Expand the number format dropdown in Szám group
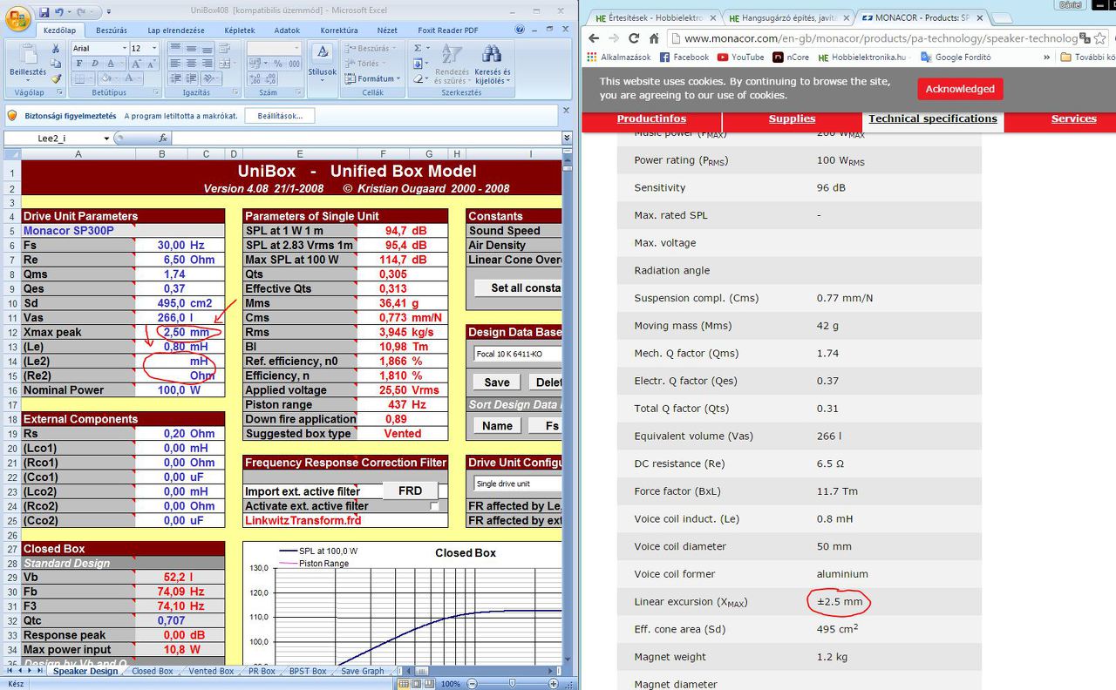1116x690 pixels. tap(296, 49)
